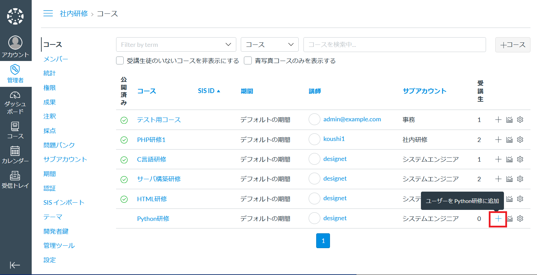
Task: Open サブアカウント in side menu
Action: (65, 159)
